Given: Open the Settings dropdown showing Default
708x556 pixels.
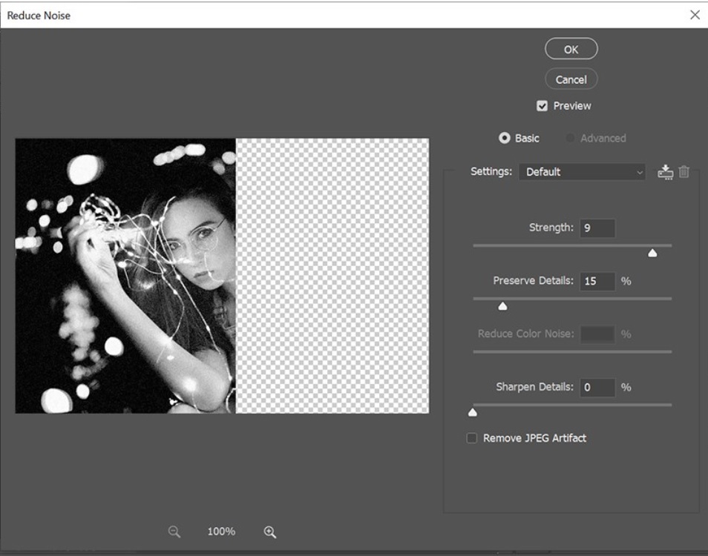Looking at the screenshot, I should 582,172.
